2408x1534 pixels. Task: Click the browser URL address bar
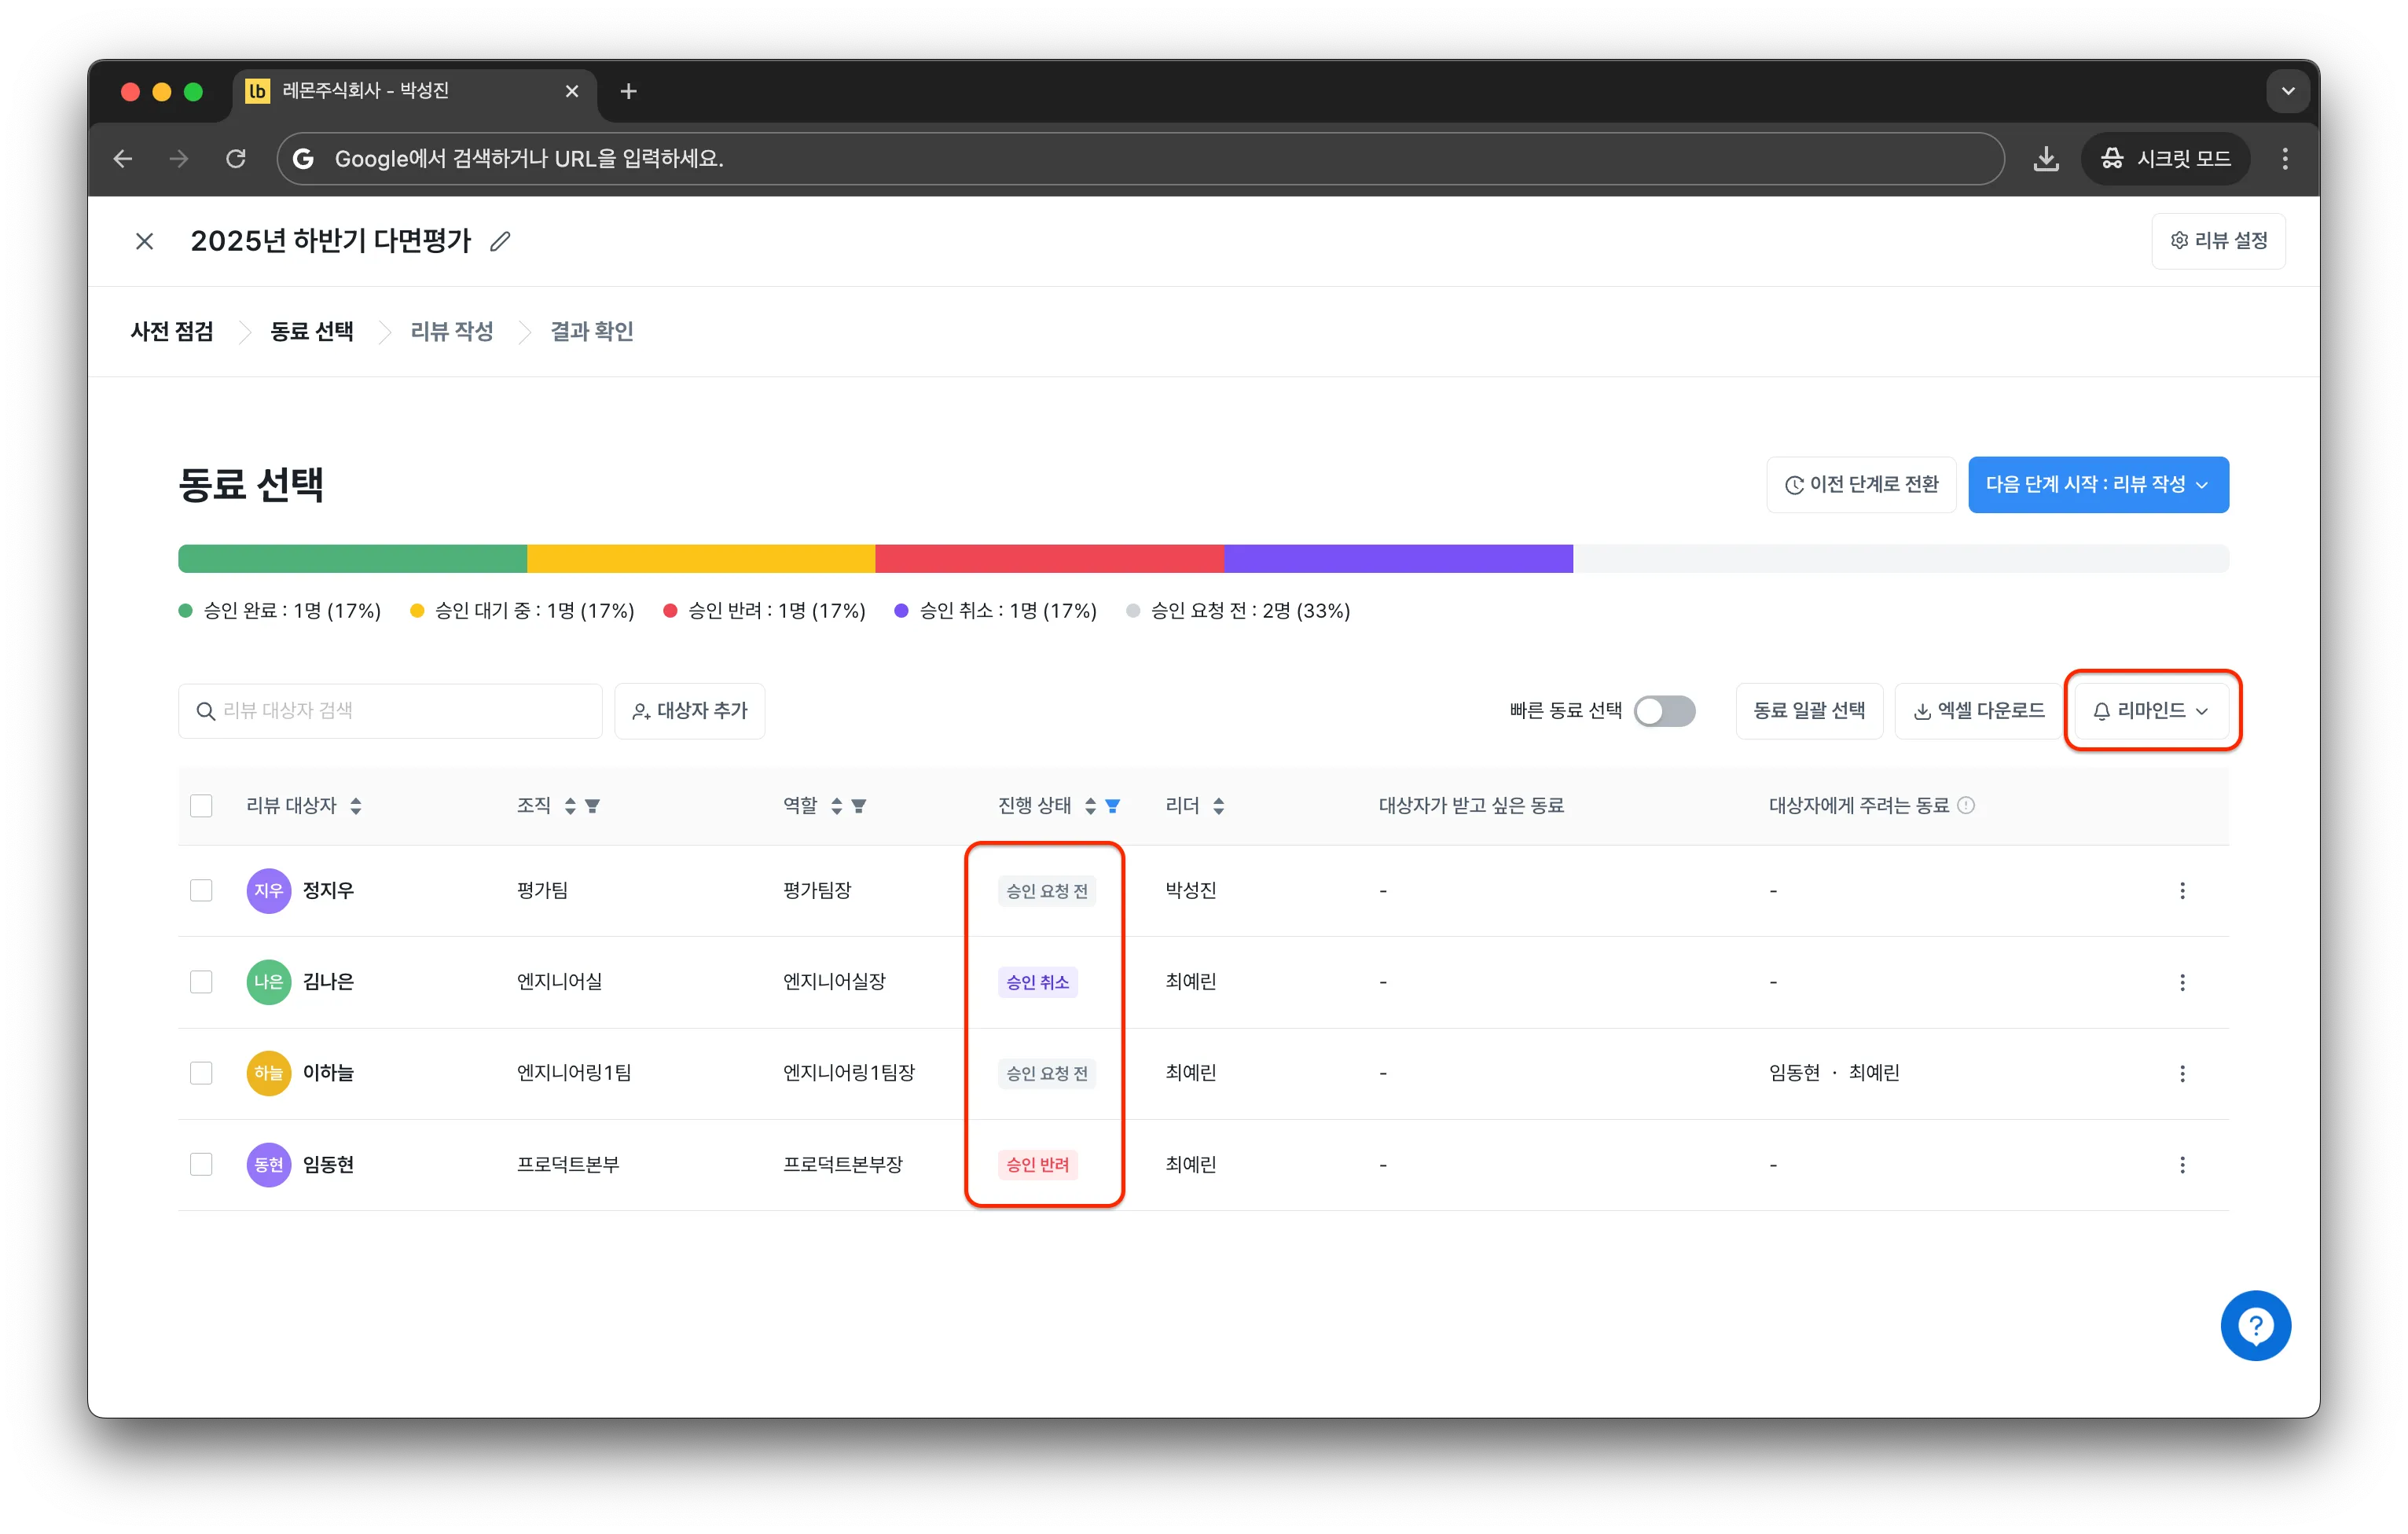1140,158
